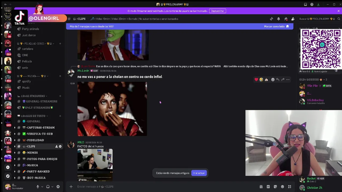342x192 pixels.
Task: Click the search magnifier icon
Action: pos(339,19)
